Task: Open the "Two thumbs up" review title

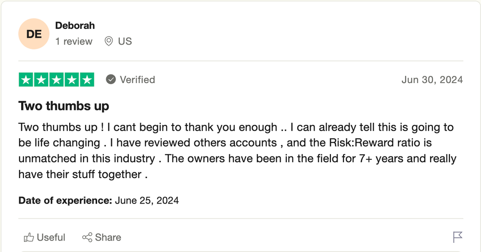Action: [x=63, y=106]
